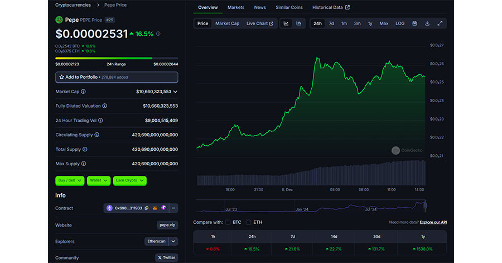This screenshot has width=502, height=263.
Task: Click the 1h -0.6% performance cell
Action: pos(213,249)
